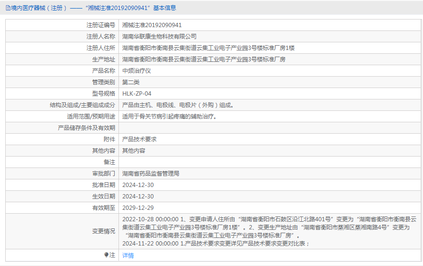
Task: Select the label 批准日期
Action: [104, 185]
